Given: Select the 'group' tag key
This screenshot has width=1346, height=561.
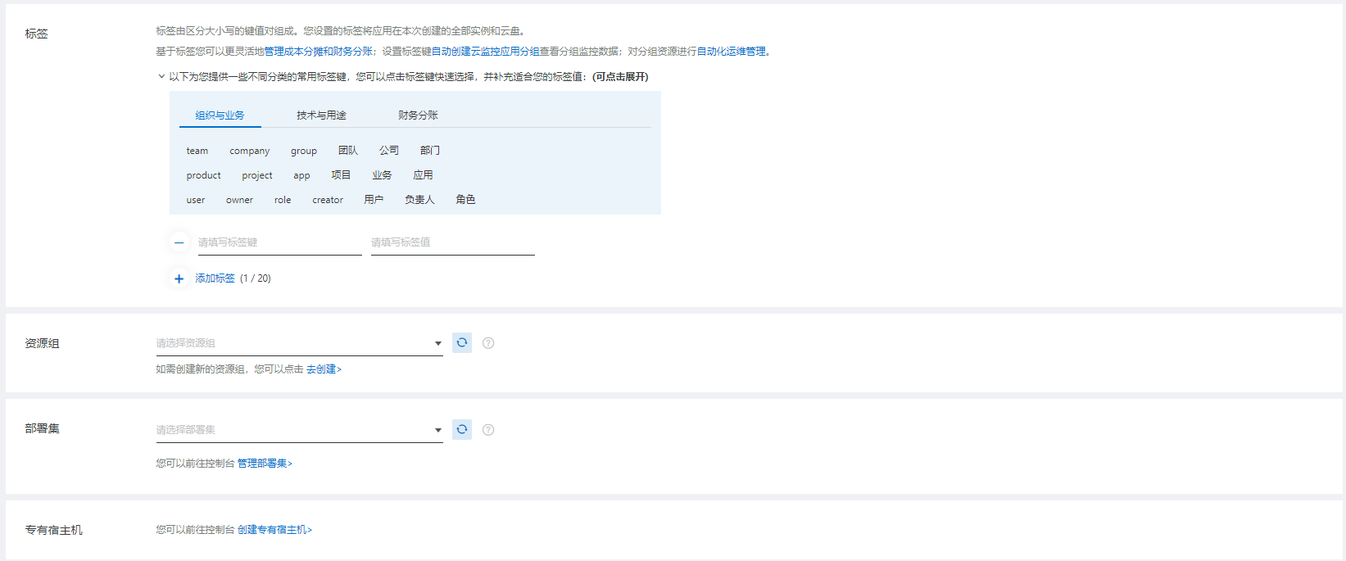Looking at the screenshot, I should 304,151.
